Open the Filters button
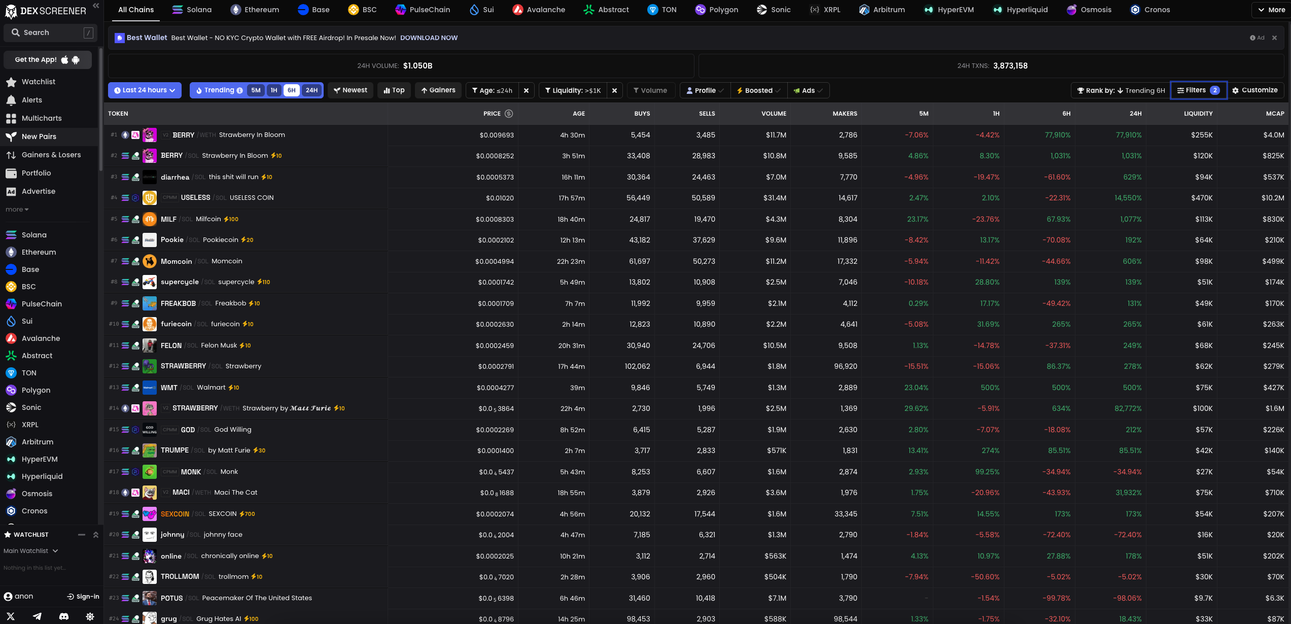Screen dimensions: 1291x624 coord(1199,90)
